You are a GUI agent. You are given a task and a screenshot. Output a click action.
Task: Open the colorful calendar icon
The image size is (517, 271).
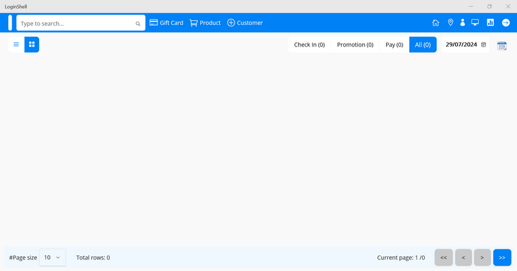(x=501, y=45)
